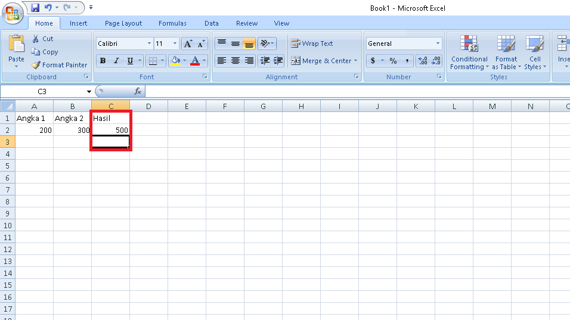Toggle Wrap Text on selected cell

click(x=312, y=44)
